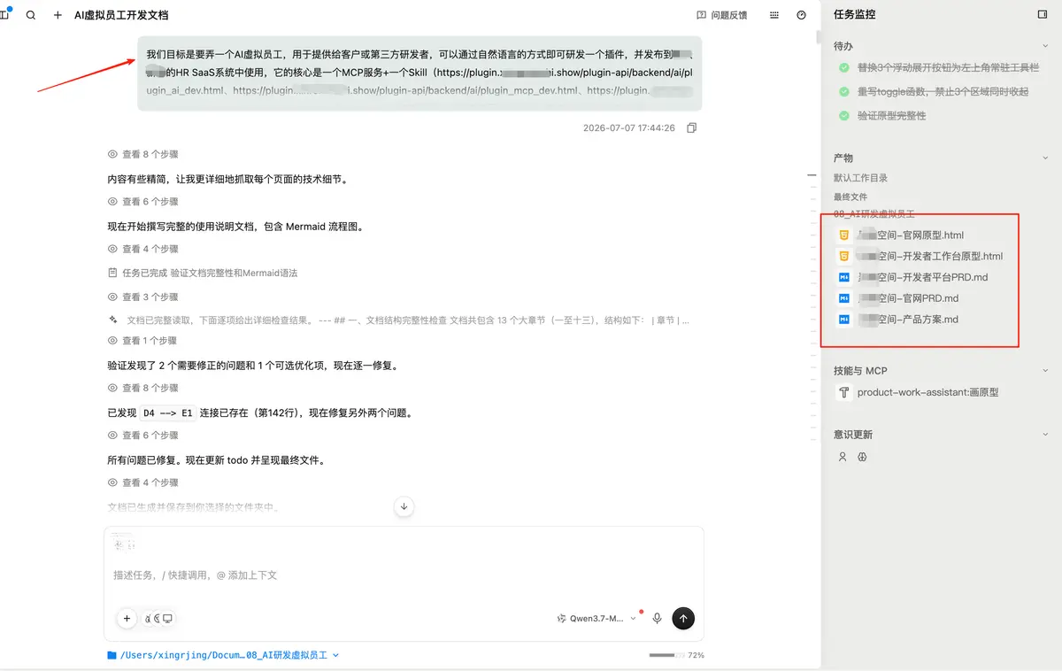The width and height of the screenshot is (1062, 671).
Task: Expand 查看 3 个步骤
Action: click(x=142, y=297)
